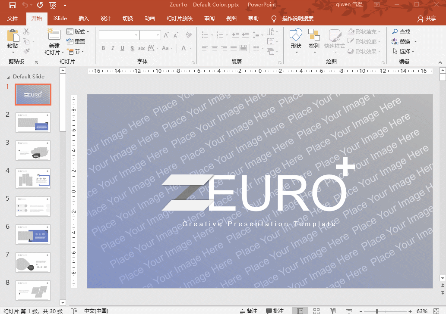This screenshot has height=314, width=446.
Task: Expand the Layout (版式) dropdown
Action: [x=78, y=31]
